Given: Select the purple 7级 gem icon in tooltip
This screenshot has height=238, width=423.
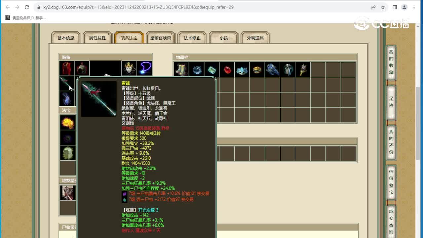Looking at the screenshot, I should pos(125,194).
